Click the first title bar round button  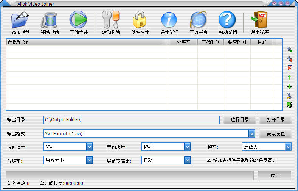click(274, 3)
